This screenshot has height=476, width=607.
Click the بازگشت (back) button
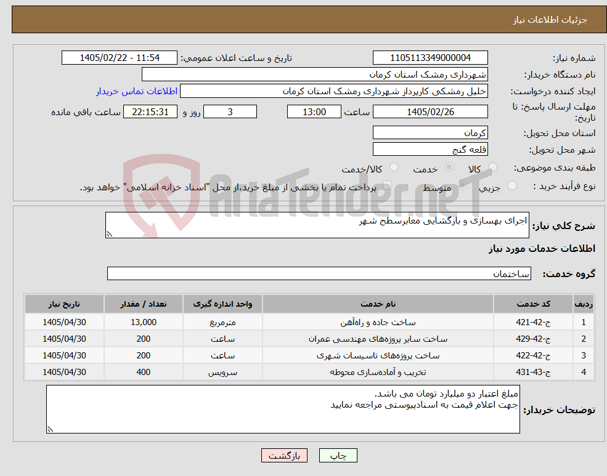[x=284, y=456]
